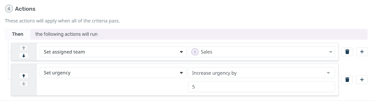Click 'the following actions will run' text

click(x=66, y=34)
